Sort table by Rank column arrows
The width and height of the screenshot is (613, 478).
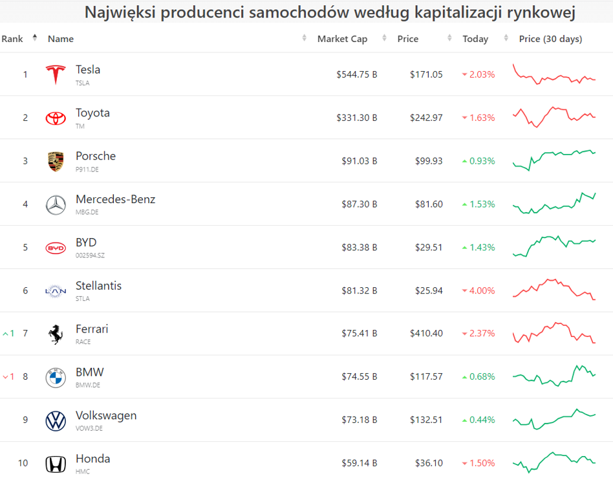(x=35, y=38)
